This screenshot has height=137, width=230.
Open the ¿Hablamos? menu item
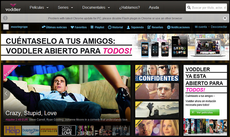(x=130, y=7)
